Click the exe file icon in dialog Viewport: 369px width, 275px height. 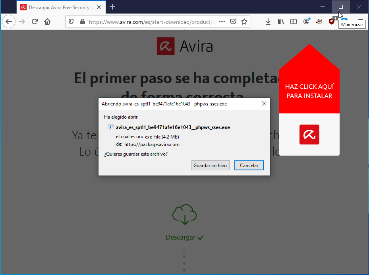coord(110,127)
